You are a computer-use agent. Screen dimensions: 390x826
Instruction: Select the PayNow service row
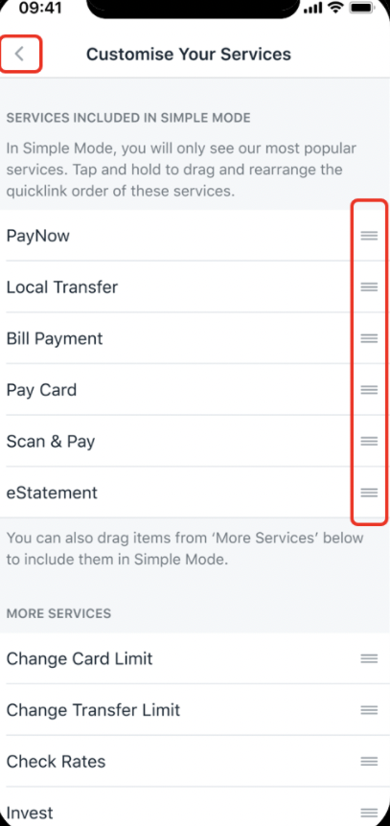coord(195,236)
